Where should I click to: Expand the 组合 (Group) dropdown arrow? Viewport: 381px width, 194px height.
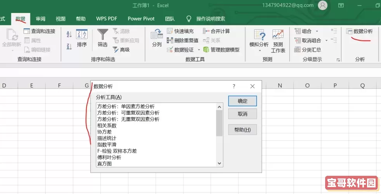click(317, 31)
